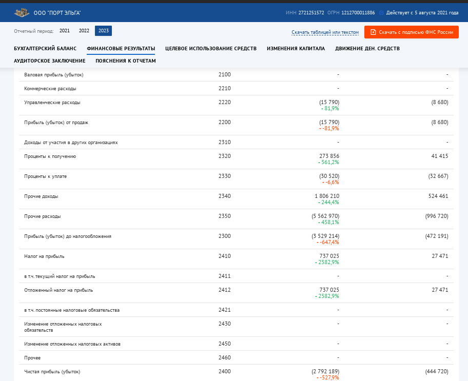This screenshot has width=468, height=381.
Task: Open Пояснения к отчетам tab
Action: 126,61
